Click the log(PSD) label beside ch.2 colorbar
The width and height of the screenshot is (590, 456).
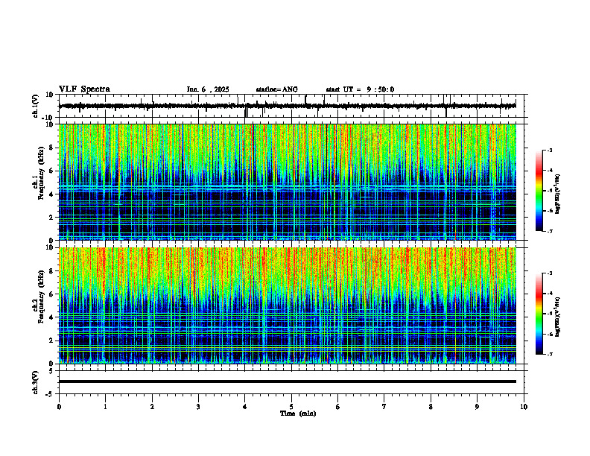[x=558, y=317]
